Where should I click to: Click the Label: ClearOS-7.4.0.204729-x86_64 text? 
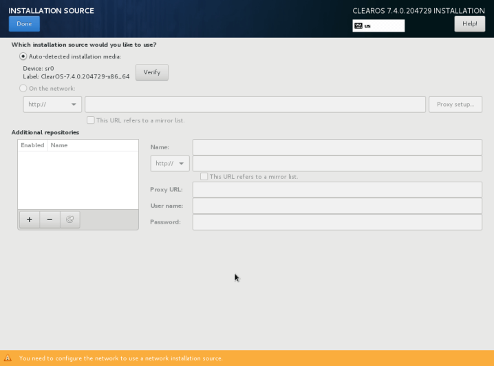point(76,76)
